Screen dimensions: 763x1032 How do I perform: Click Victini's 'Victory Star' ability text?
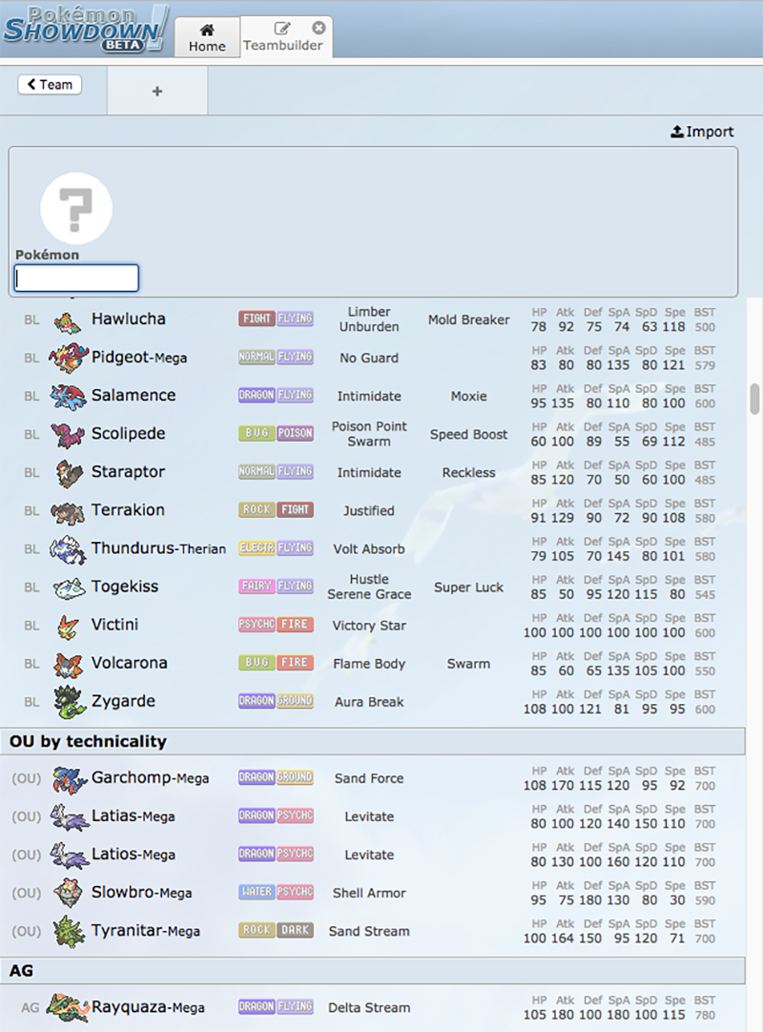(x=369, y=626)
